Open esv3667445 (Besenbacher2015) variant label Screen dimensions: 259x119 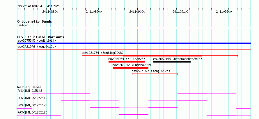click(178, 59)
